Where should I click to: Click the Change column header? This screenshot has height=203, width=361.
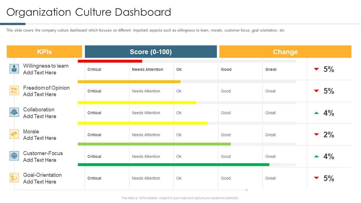pyautogui.click(x=285, y=52)
